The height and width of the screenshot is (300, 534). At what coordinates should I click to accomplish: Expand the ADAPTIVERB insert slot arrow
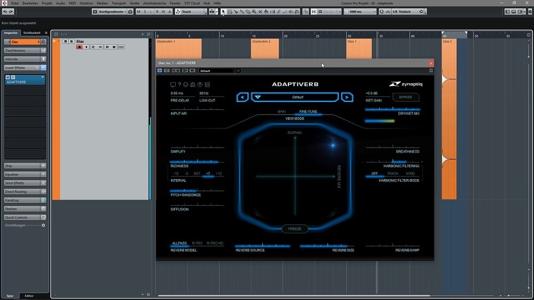coord(43,77)
